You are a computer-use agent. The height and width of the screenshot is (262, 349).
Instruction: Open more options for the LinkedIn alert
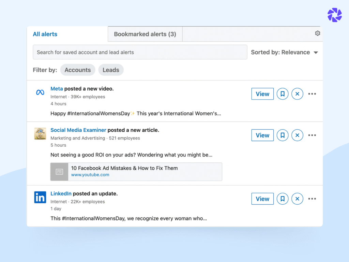tap(312, 199)
